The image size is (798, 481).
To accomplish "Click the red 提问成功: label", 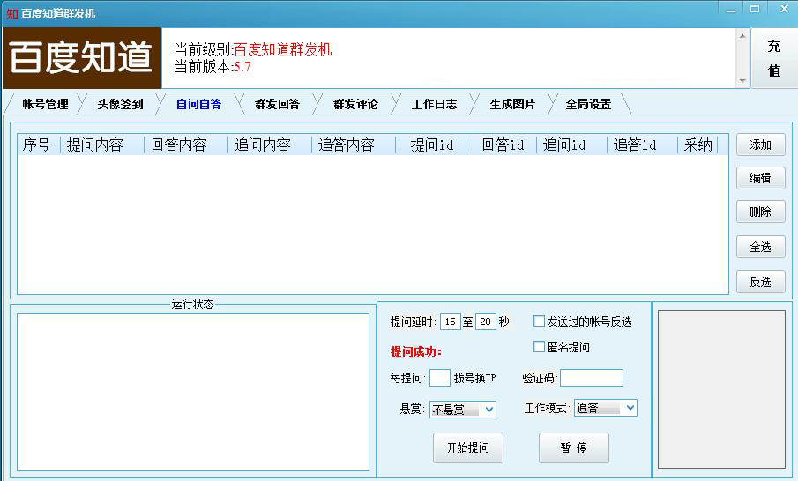I will [416, 351].
